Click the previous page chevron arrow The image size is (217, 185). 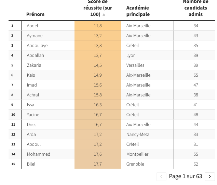pyautogui.click(x=161, y=176)
